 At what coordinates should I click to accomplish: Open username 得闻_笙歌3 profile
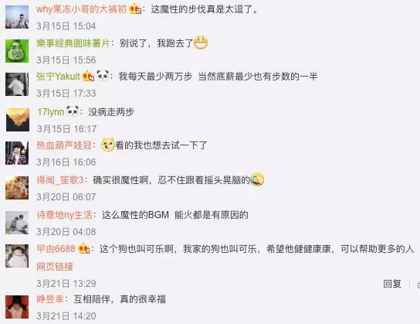(60, 179)
